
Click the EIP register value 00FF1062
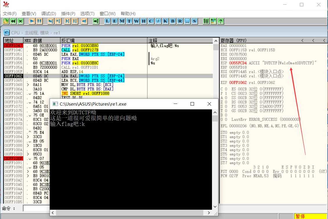238,82
